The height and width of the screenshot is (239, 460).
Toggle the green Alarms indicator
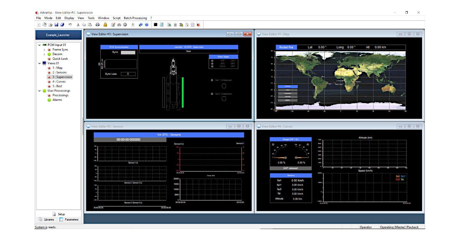pos(50,100)
